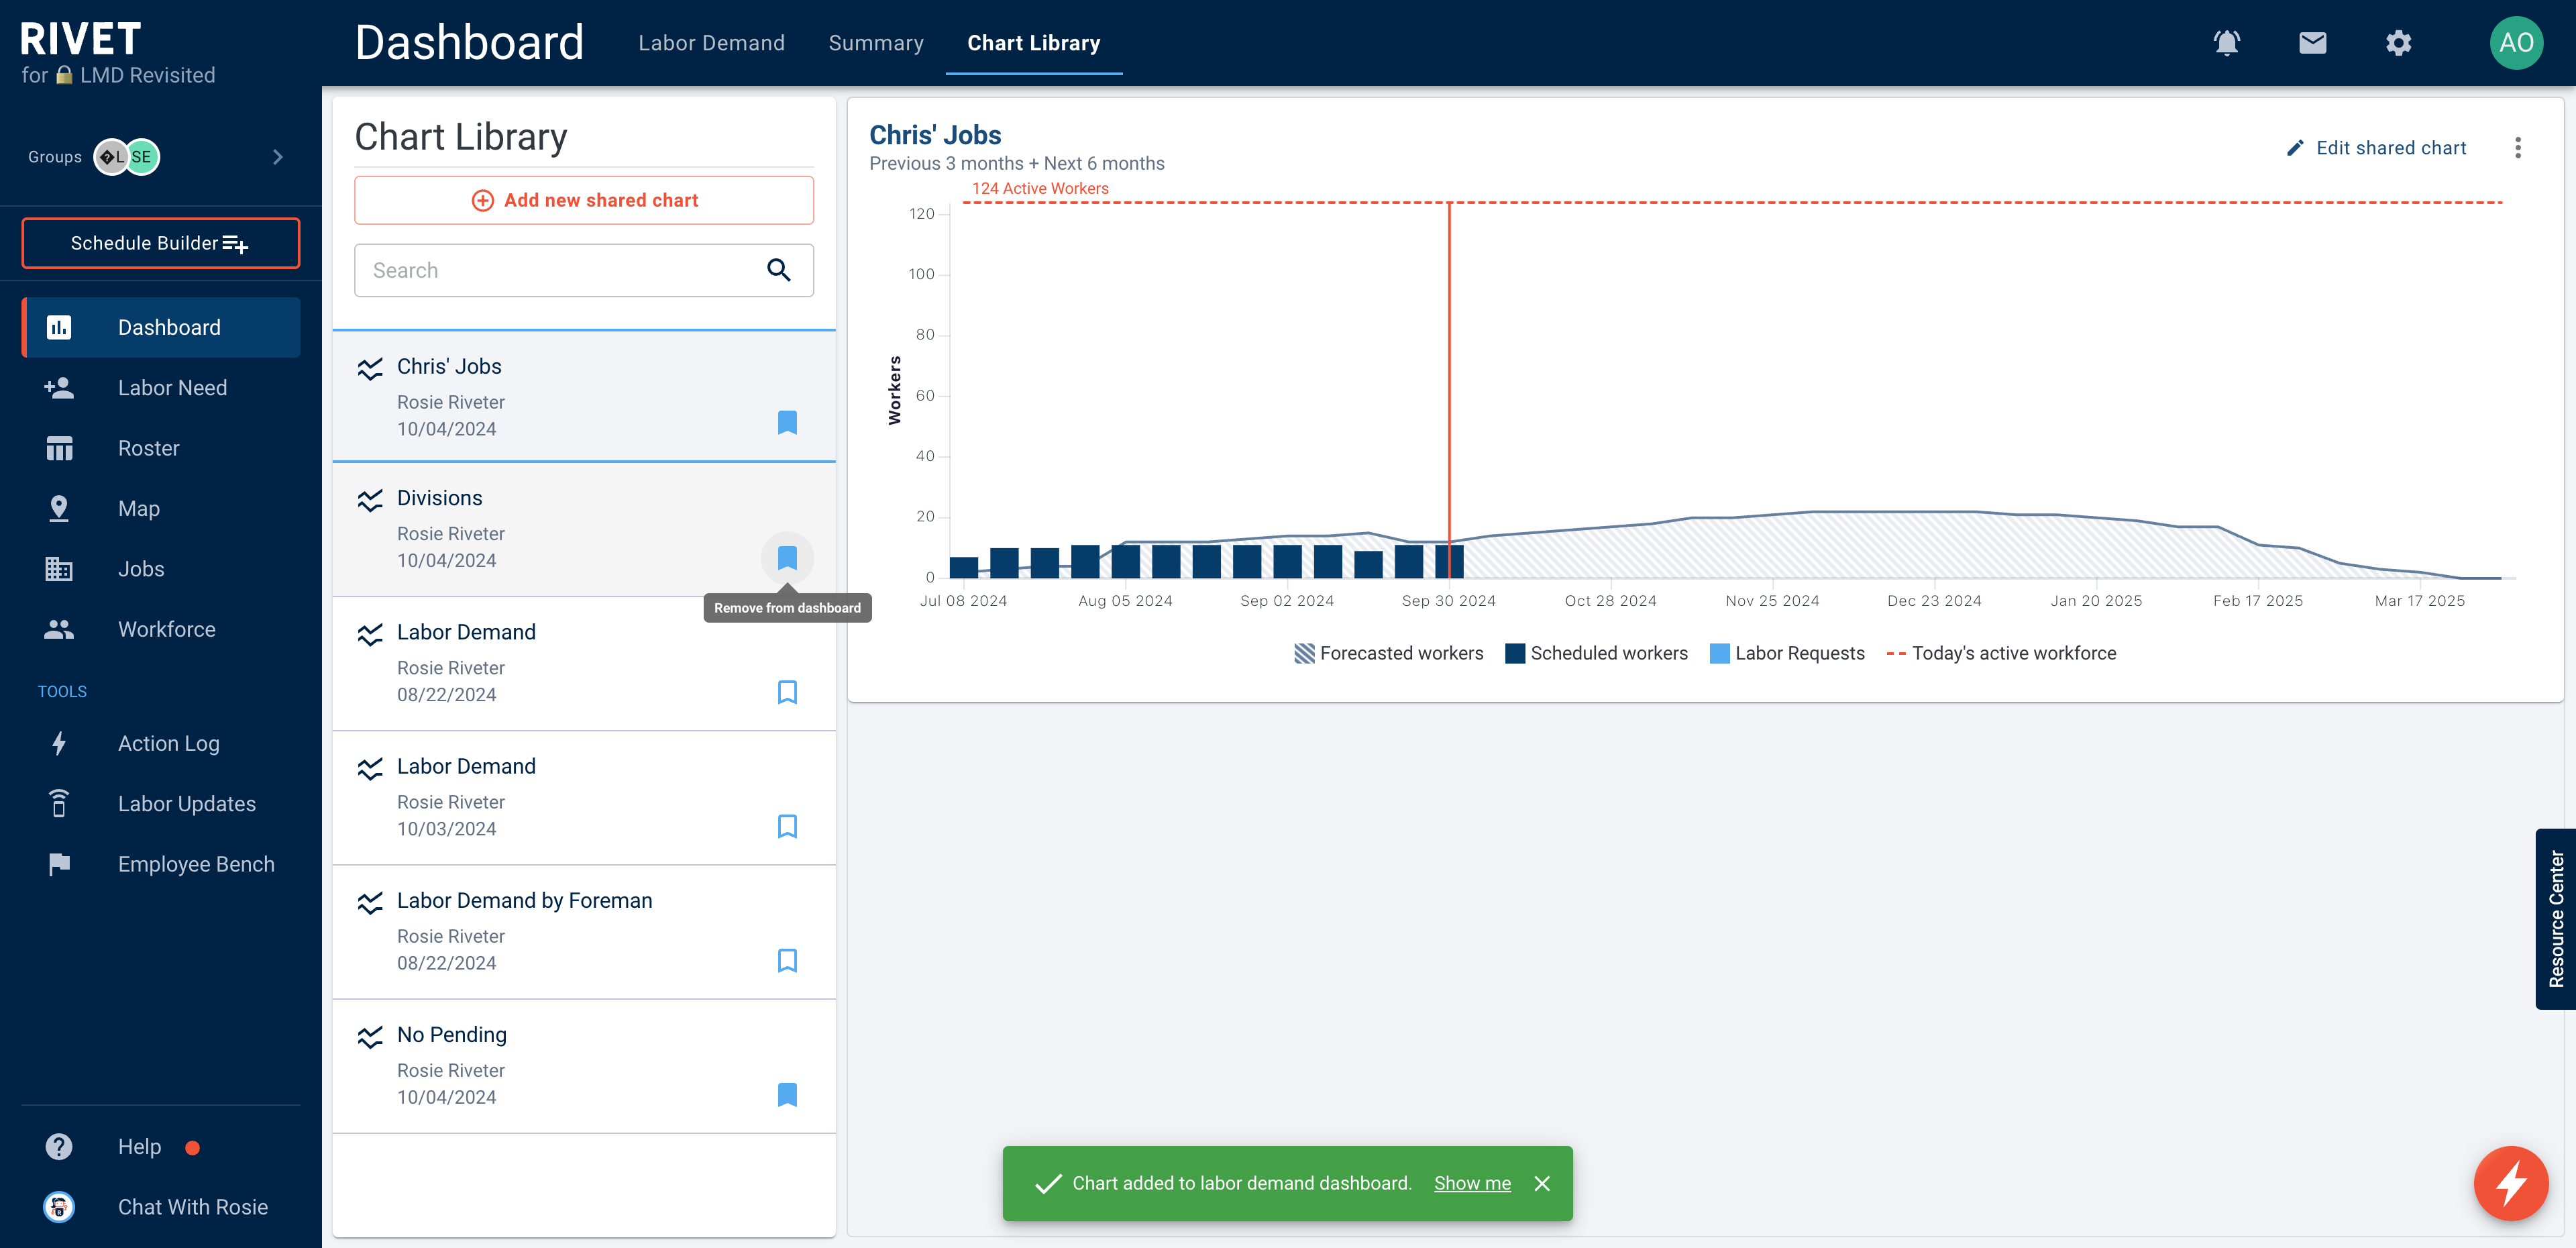
Task: Toggle Scheduled workers legend series
Action: 1596,653
